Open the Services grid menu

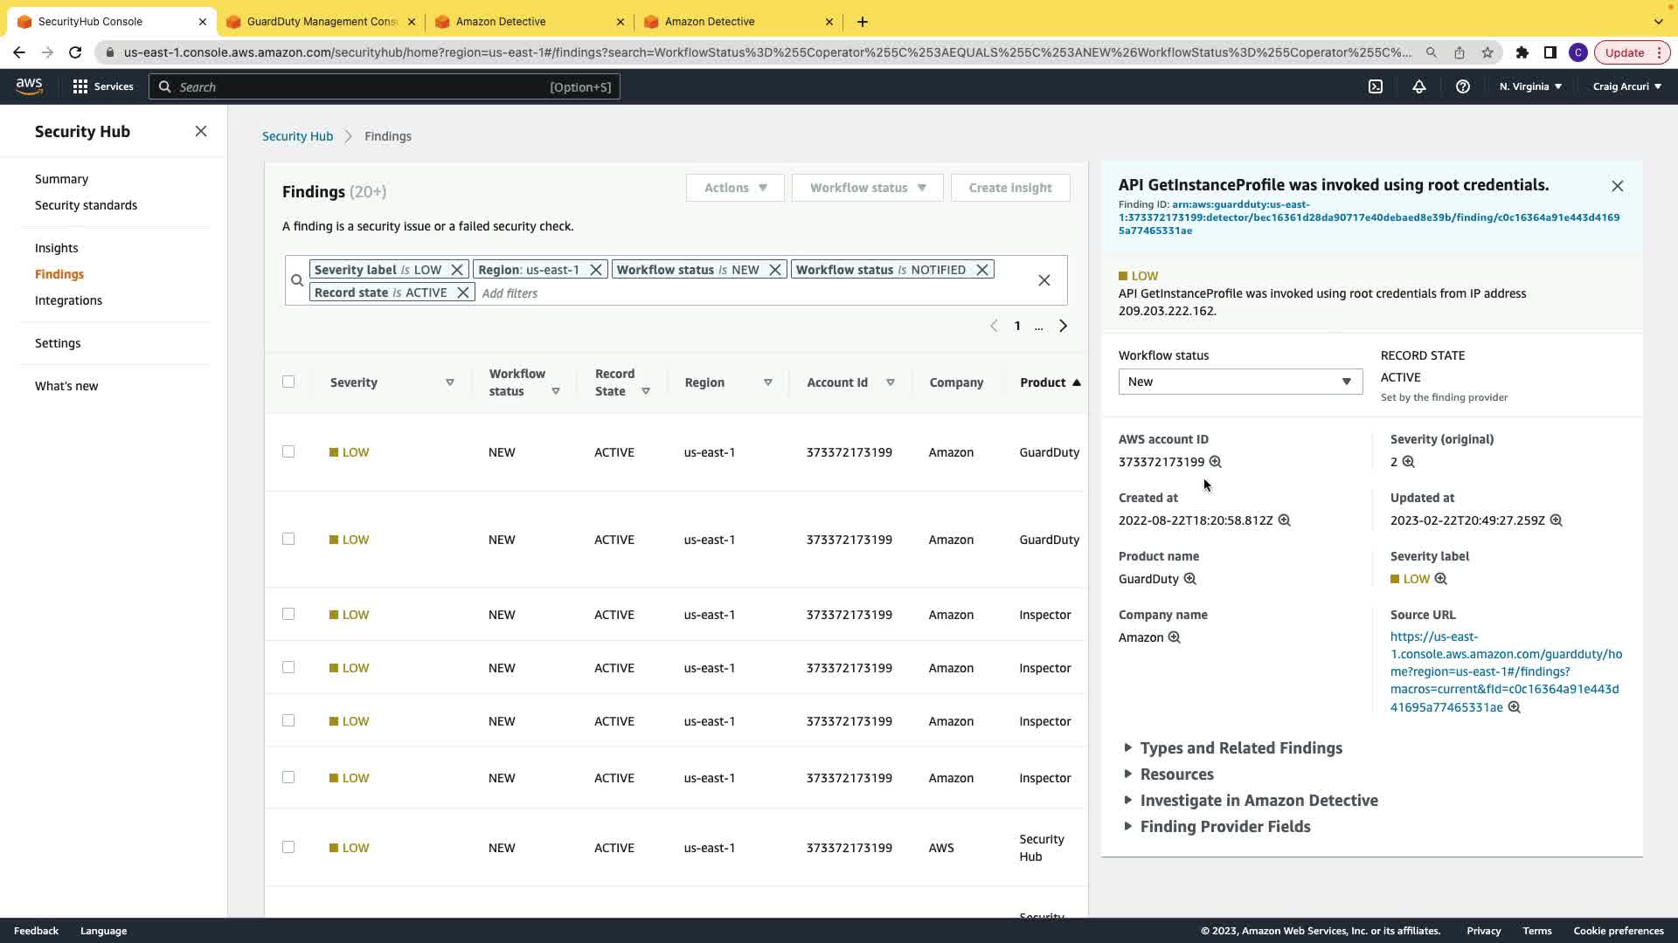(x=80, y=86)
